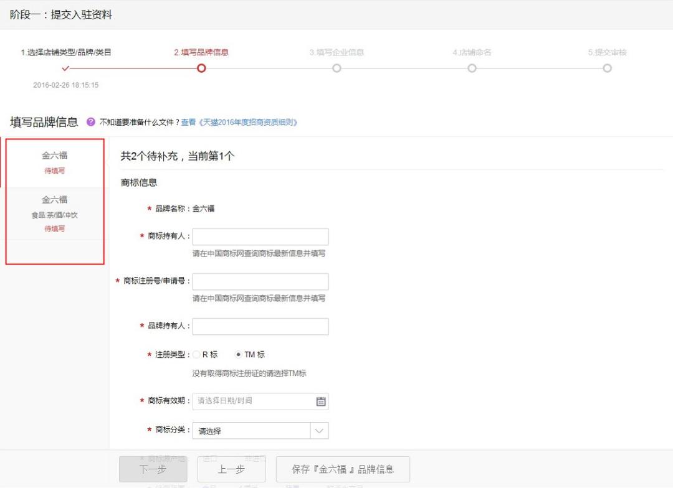Click the checkmark on completed step 1
The image size is (673, 488).
(65, 68)
